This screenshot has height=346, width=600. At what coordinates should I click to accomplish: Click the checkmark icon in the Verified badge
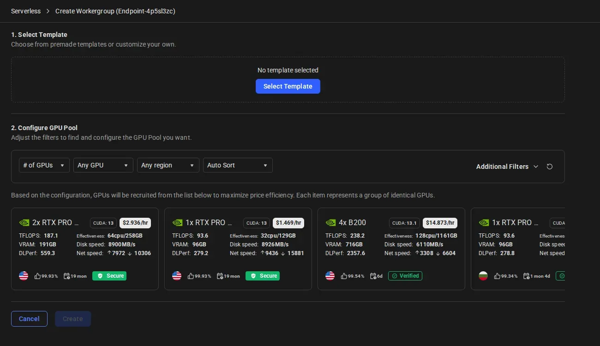(395, 276)
